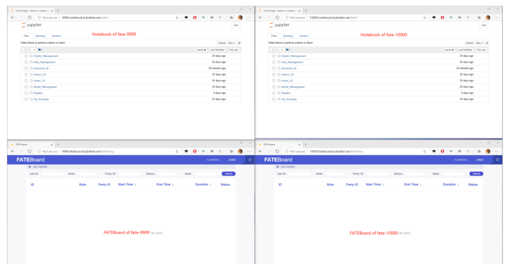Open browser menu dots in 10000.fateboard window
This screenshot has height=264, width=514.
[x=497, y=151]
